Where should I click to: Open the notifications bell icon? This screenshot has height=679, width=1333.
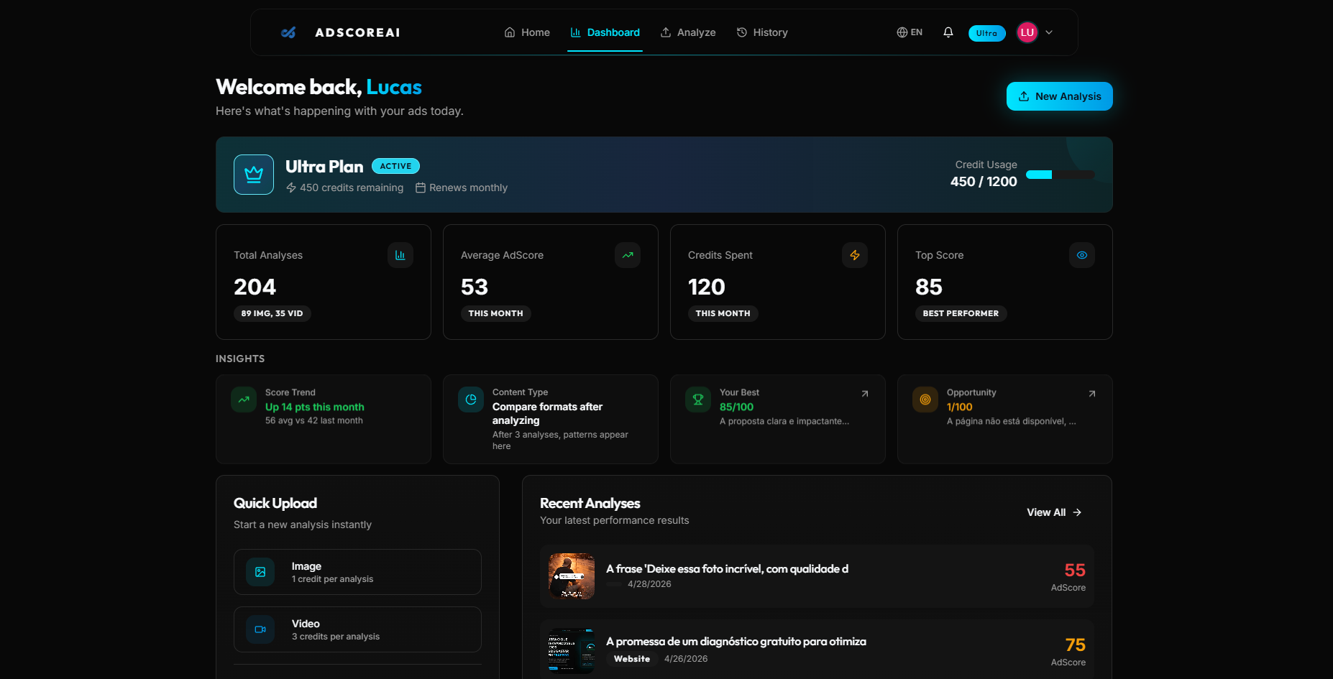pyautogui.click(x=948, y=32)
